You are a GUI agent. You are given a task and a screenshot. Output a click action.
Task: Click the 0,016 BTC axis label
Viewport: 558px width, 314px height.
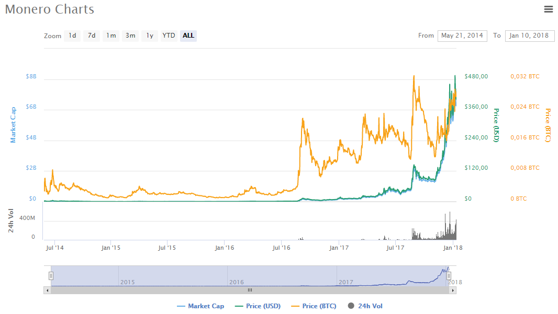(525, 137)
